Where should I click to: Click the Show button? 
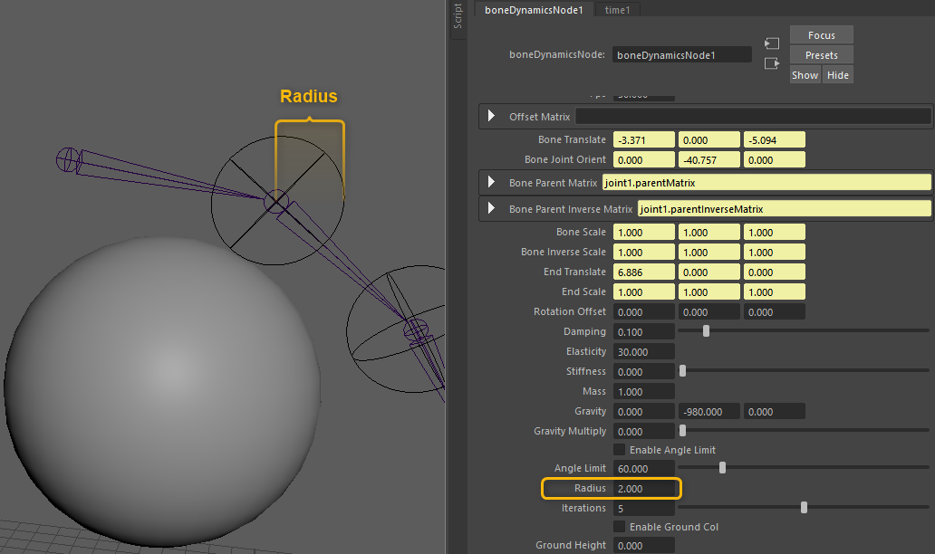(x=805, y=75)
